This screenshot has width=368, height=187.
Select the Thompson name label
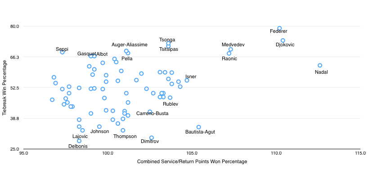click(x=125, y=136)
